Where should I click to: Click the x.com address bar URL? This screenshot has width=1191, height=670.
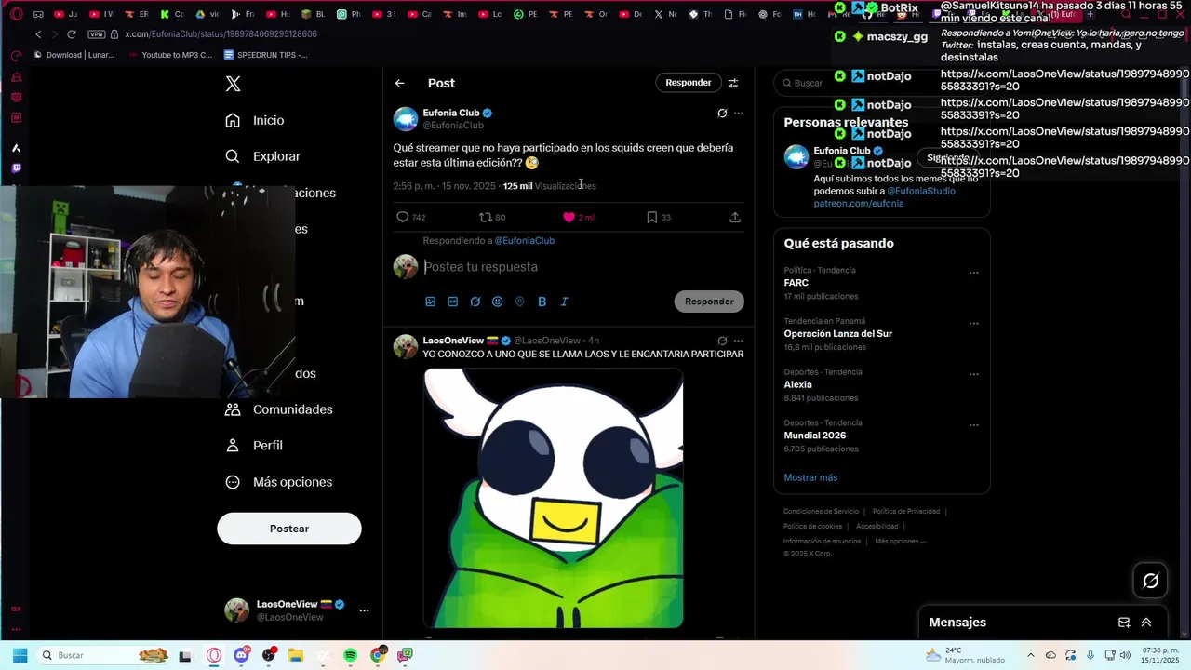tap(221, 34)
